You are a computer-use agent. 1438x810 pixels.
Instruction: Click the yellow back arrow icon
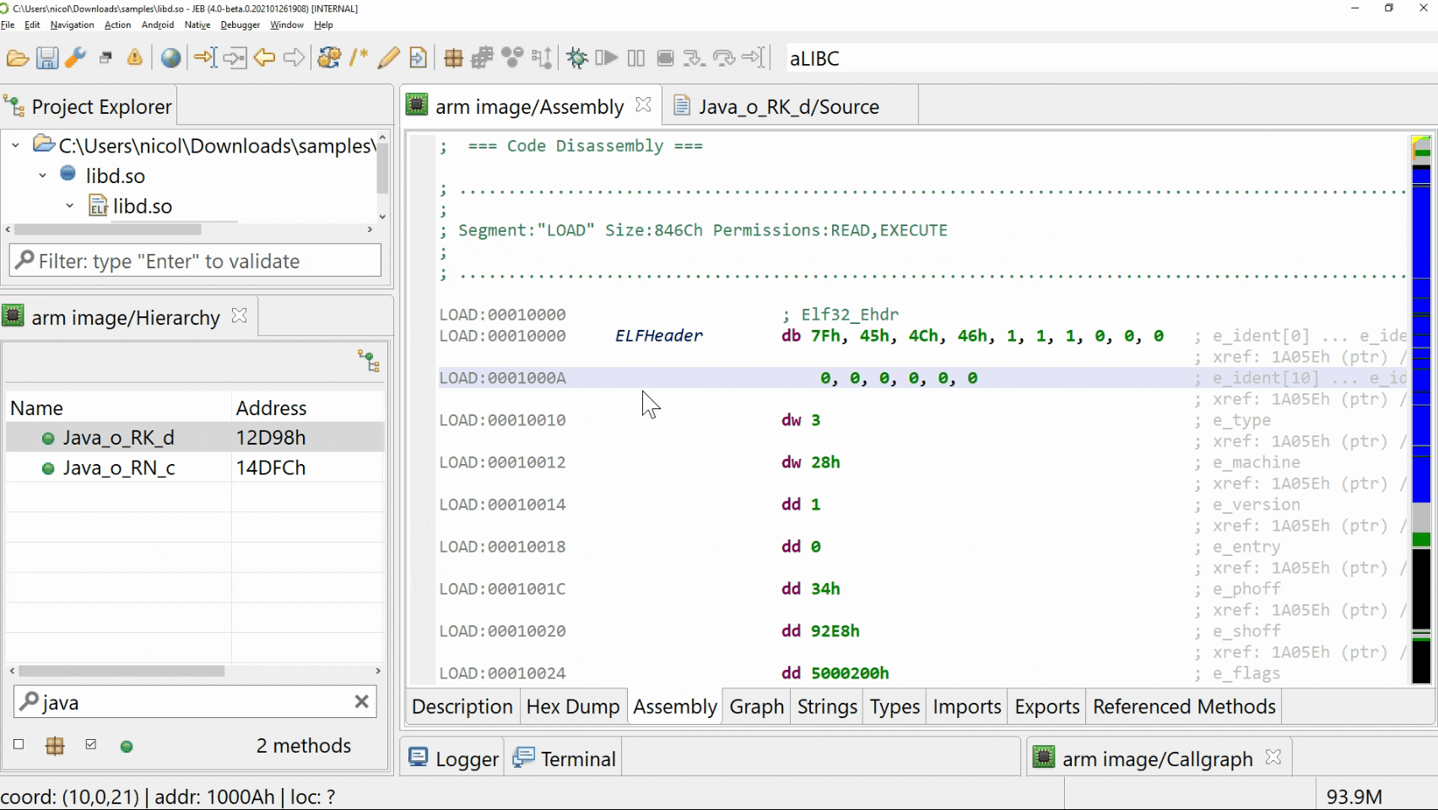pos(264,58)
